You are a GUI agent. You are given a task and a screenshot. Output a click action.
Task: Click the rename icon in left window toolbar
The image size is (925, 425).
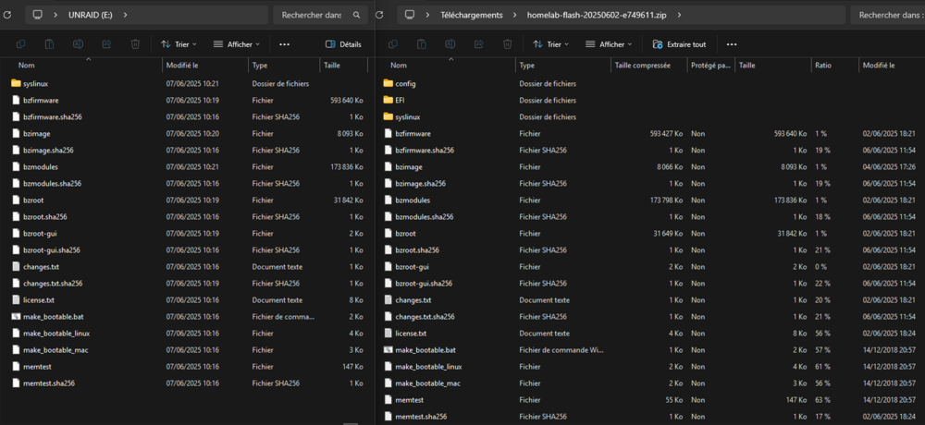(x=78, y=44)
